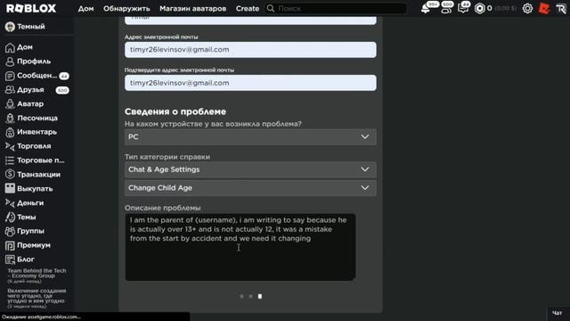Open Премиум in the sidebar
This screenshot has height=321, width=570.
[28, 245]
